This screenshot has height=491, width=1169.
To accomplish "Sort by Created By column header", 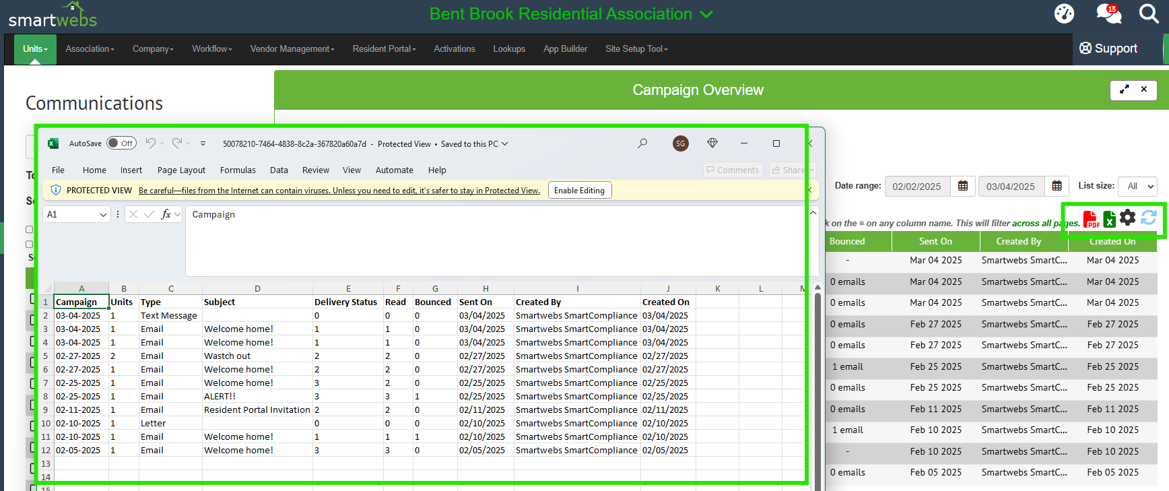I will 1019,242.
